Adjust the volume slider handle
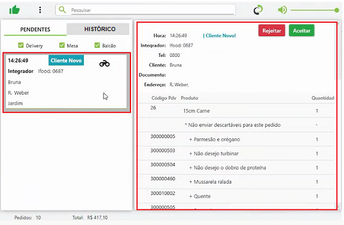 (x=337, y=10)
